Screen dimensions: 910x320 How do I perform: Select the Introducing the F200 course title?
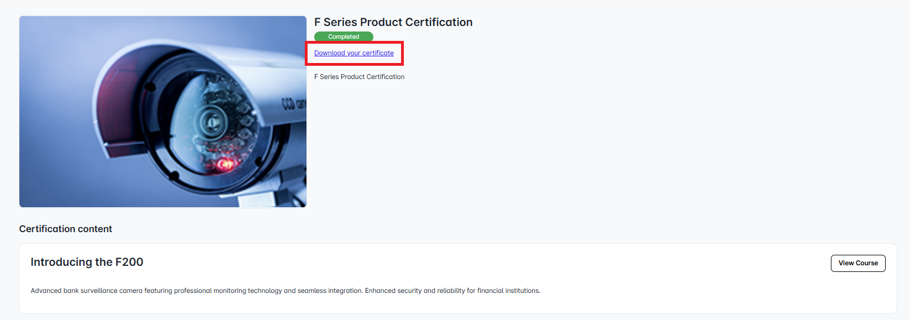click(x=87, y=262)
